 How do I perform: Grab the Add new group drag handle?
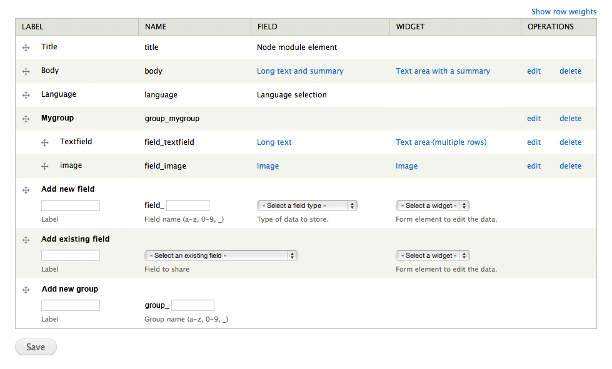coord(26,289)
